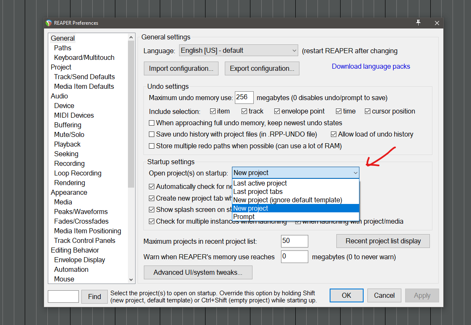The width and height of the screenshot is (471, 325).
Task: Choose New project (ignore default template)
Action: coord(296,200)
